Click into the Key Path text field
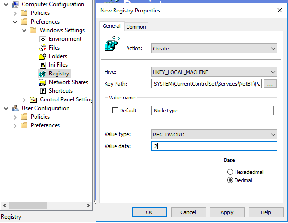 click(207, 84)
